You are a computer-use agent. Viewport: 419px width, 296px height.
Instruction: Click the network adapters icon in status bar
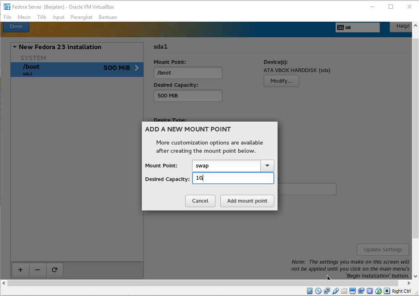click(327, 291)
